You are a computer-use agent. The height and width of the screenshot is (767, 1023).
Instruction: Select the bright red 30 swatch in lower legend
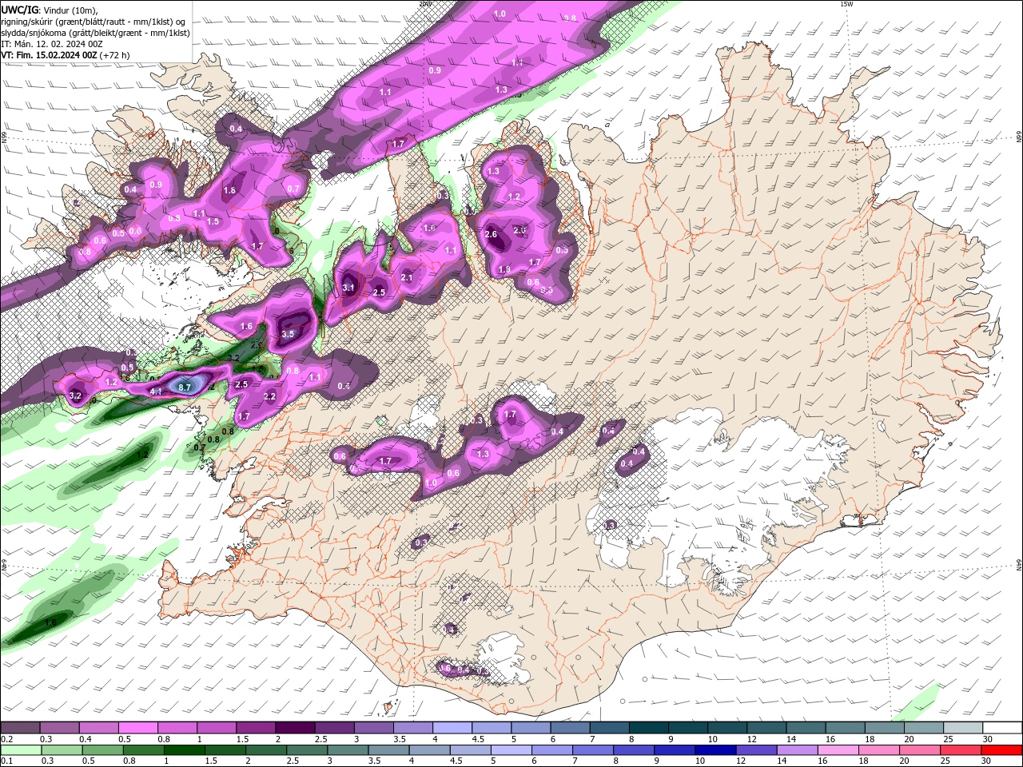(1001, 750)
